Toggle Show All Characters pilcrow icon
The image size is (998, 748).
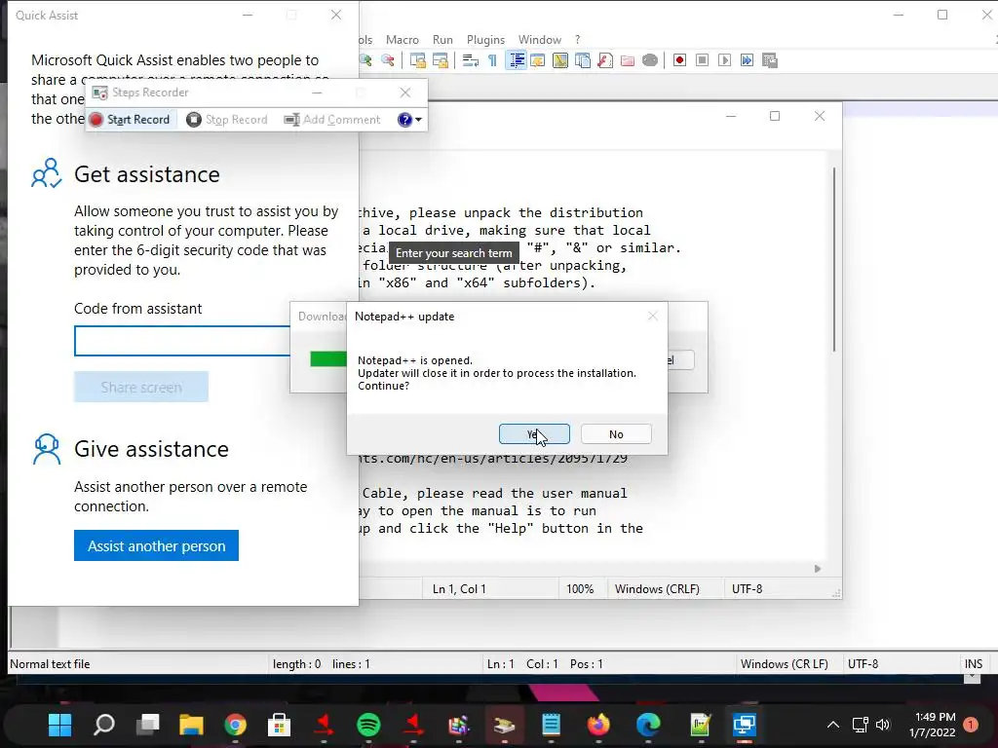(x=492, y=60)
